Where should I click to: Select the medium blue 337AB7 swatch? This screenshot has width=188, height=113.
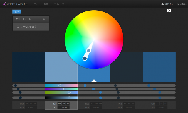(94, 73)
